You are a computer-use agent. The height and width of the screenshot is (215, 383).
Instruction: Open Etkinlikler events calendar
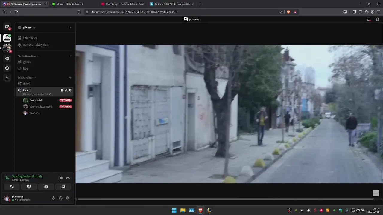(x=45, y=38)
